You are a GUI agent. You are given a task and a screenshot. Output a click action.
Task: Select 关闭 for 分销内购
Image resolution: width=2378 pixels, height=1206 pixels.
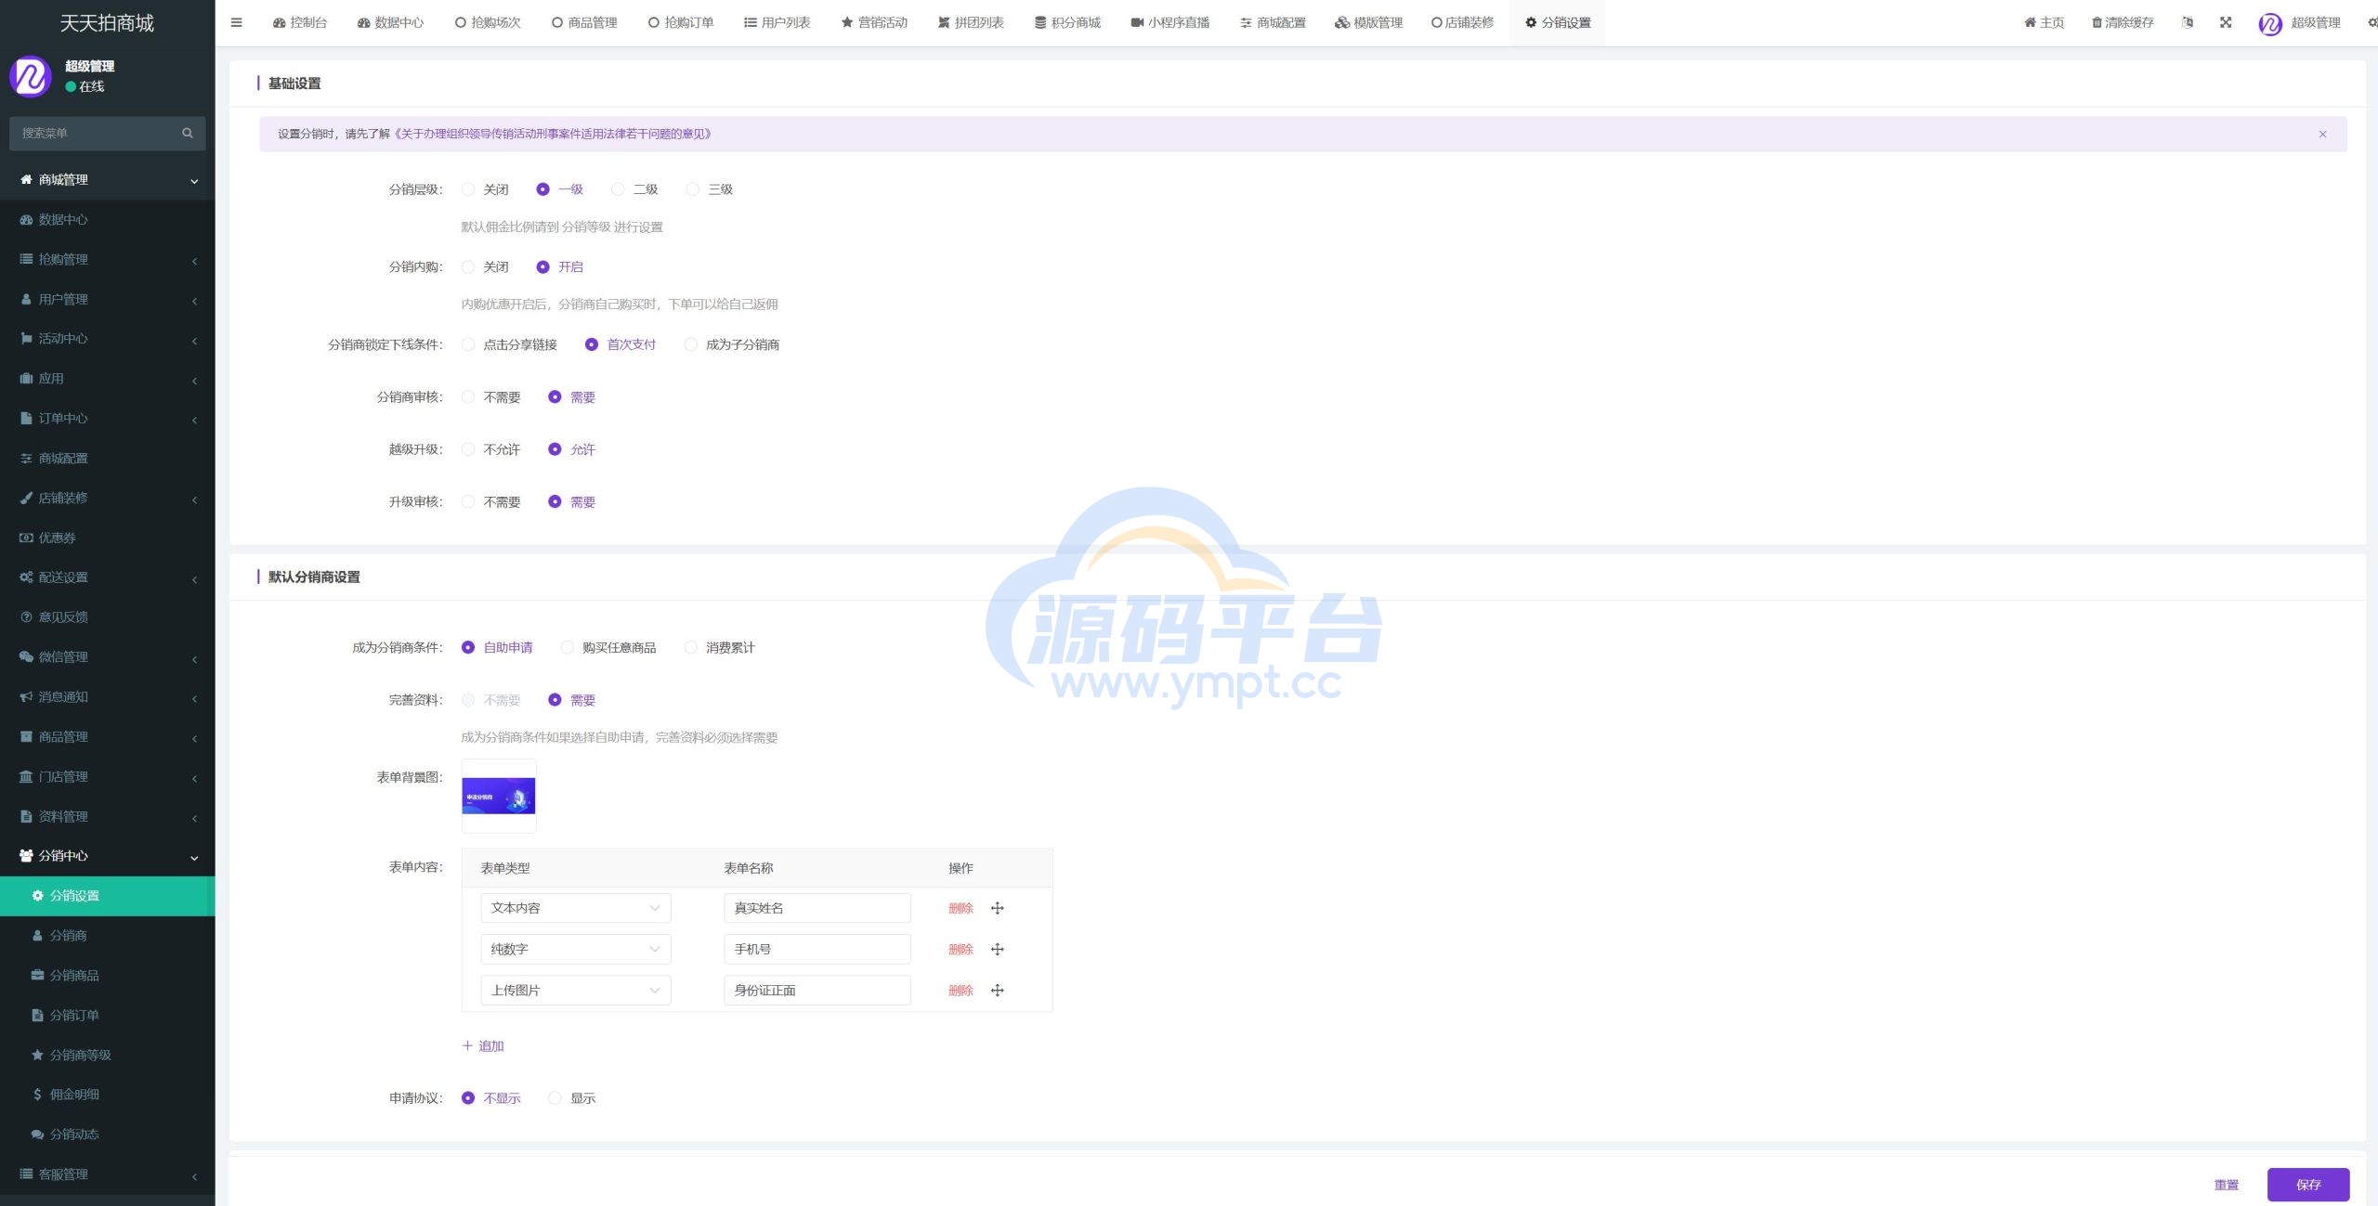pyautogui.click(x=468, y=266)
